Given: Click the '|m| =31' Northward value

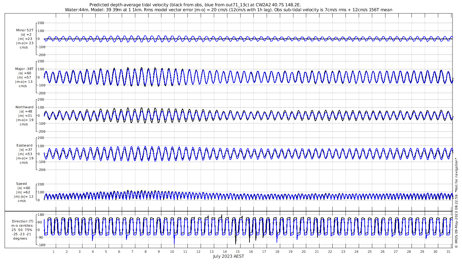Looking at the screenshot, I should tap(25, 116).
